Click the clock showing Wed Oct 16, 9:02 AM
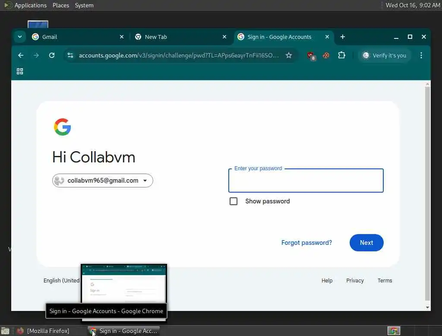 (413, 5)
